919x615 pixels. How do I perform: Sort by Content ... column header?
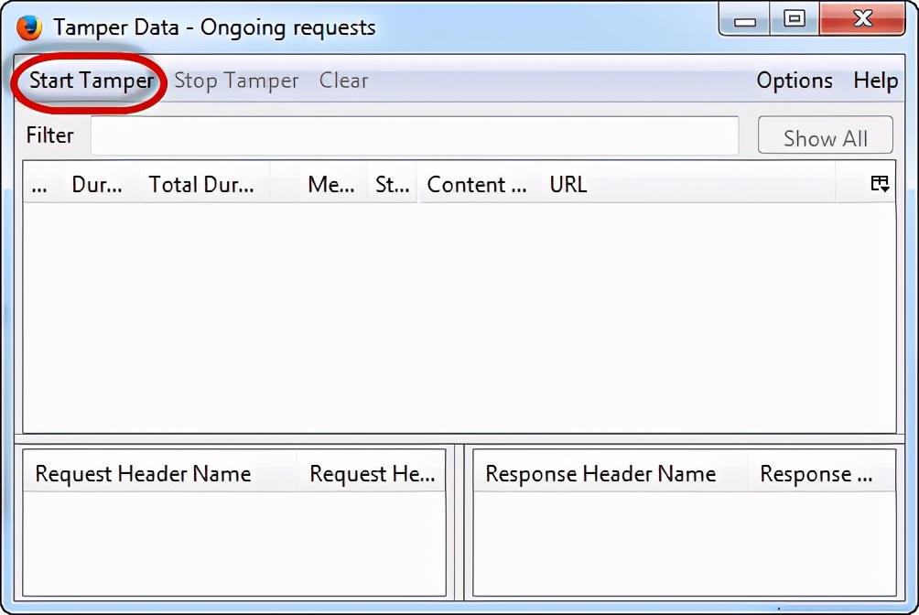click(477, 184)
